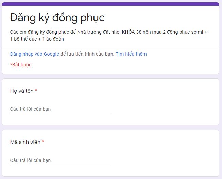Focus the 'Mã sinh viên' answer field

[60, 160]
